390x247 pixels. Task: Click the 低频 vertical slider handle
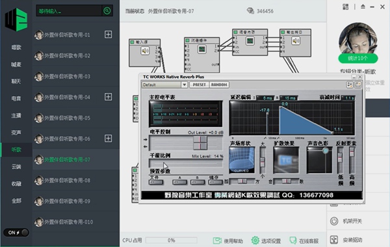point(340,157)
